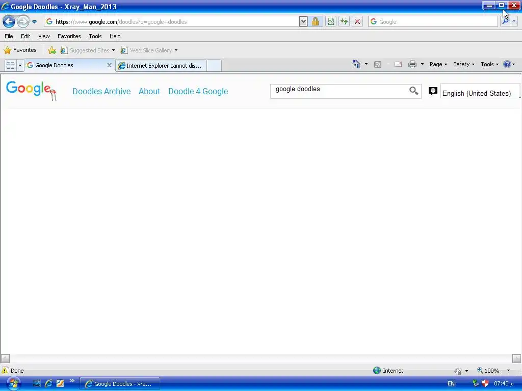Open the Favorites menu in menu bar
522x391 pixels.
[69, 36]
